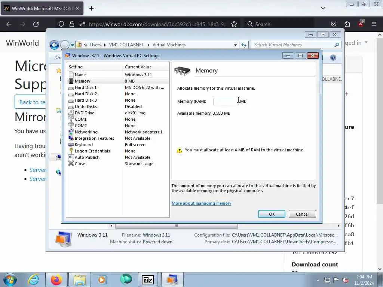This screenshot has height=287, width=383.
Task: Confirm settings with the OK button
Action: point(272,214)
